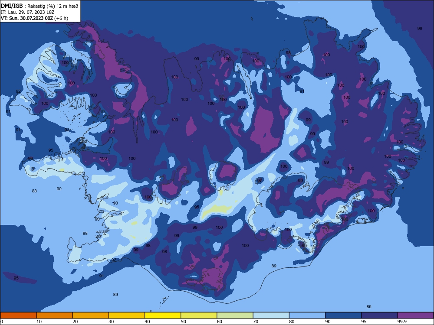The image size is (434, 325).
Task: Click the pale blue 70–80 legend swatch
Action: (x=271, y=315)
